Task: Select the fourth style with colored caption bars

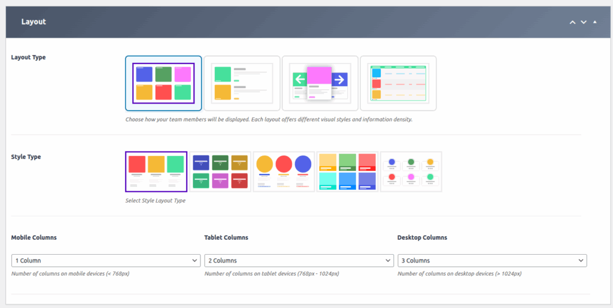Action: pyautogui.click(x=347, y=171)
